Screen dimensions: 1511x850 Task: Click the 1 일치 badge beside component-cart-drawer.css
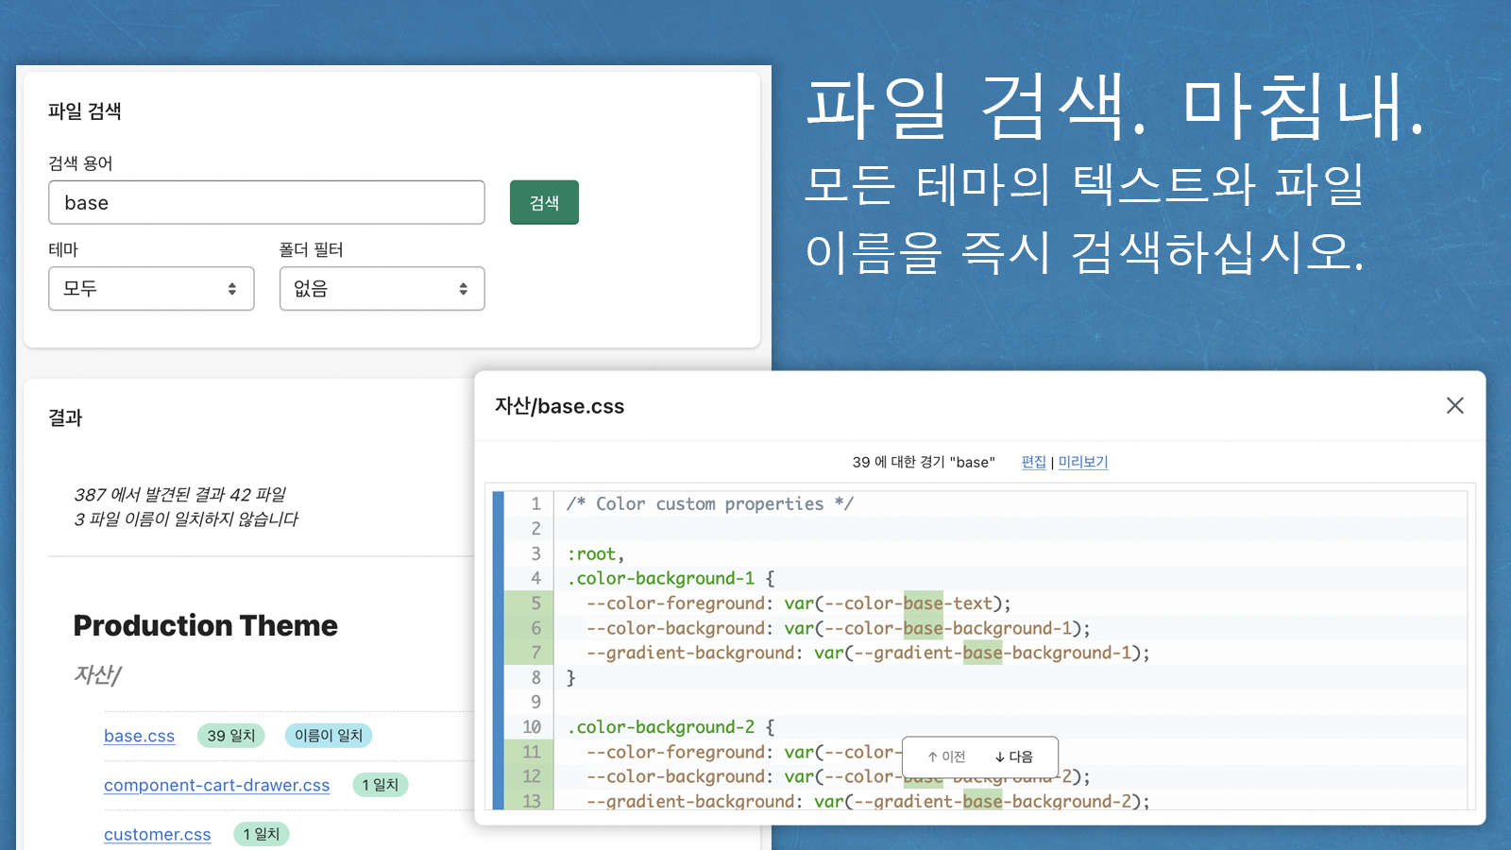pos(380,785)
